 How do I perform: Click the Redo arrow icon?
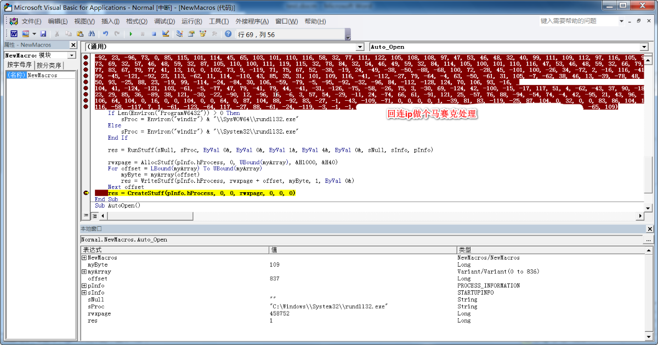117,34
